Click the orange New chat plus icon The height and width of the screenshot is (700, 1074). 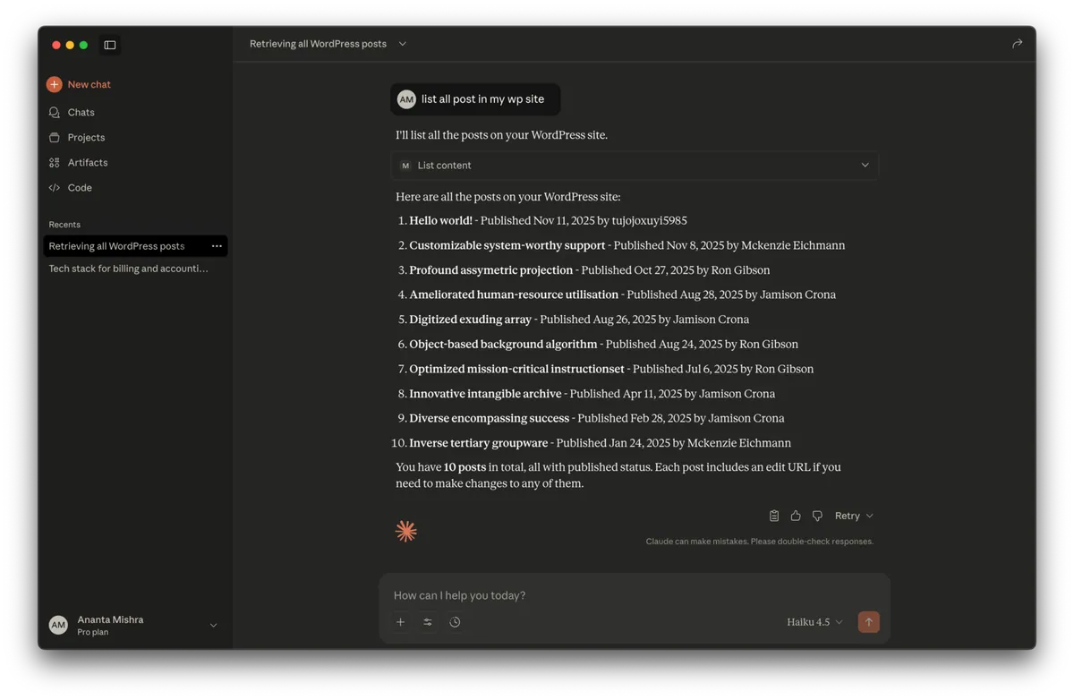(55, 84)
